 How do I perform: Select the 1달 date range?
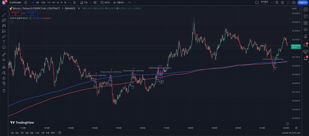[22, 133]
